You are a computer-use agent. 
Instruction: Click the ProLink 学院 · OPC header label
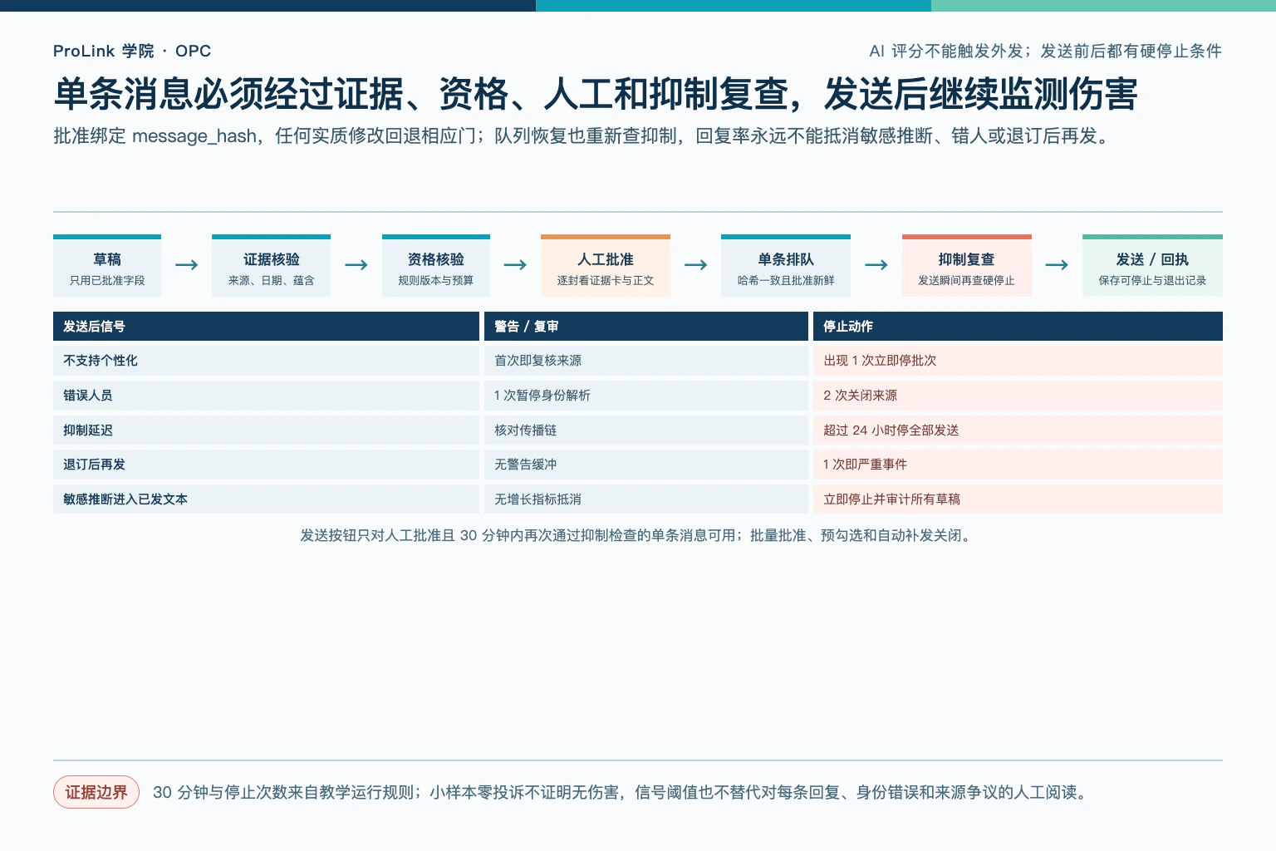coord(132,51)
